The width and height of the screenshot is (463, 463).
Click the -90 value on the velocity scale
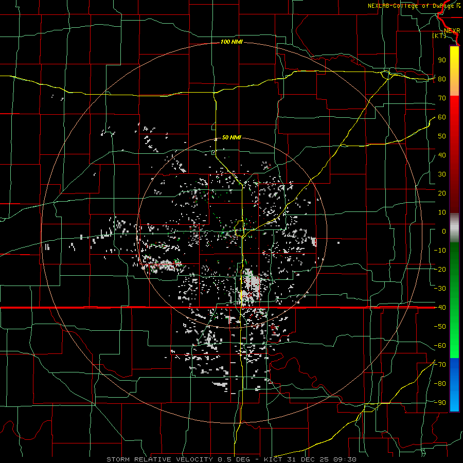[440, 402]
